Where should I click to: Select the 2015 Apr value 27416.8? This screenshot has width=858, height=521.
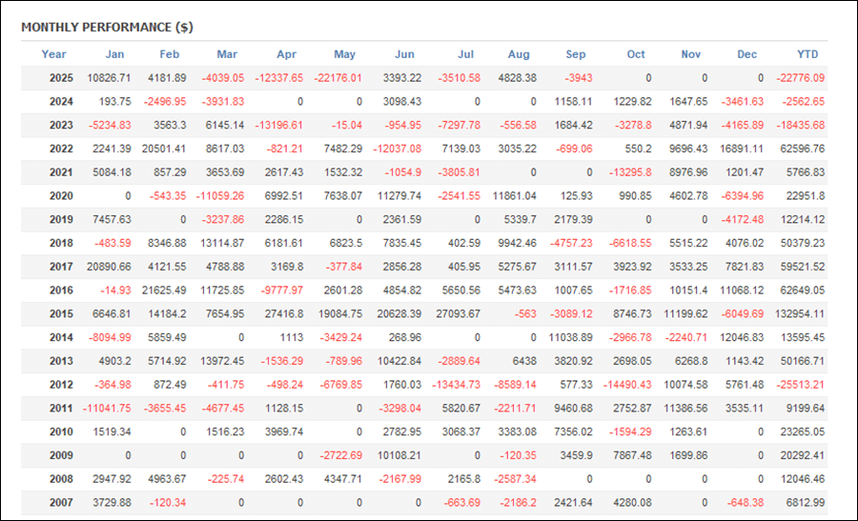point(280,312)
